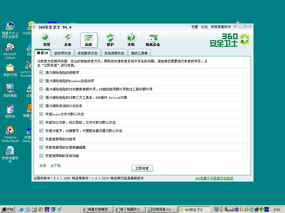Open the 常用 (Common) toolbar section
The width and height of the screenshot is (285, 213).
point(46,40)
